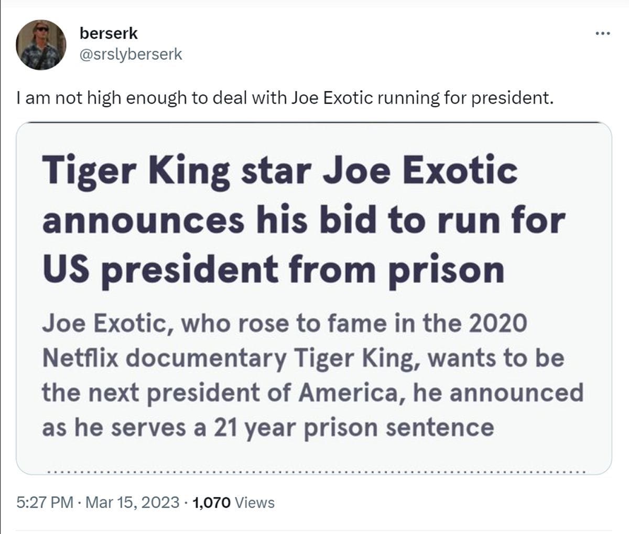
Task: Click the display name berserk
Action: point(108,35)
